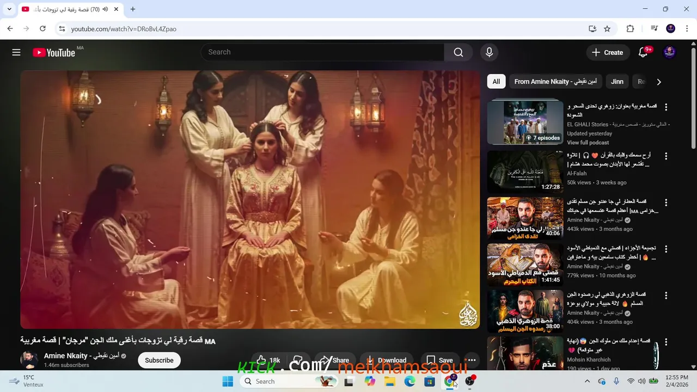Open the taskbar clock and date
The image size is (697, 392).
[676, 381]
